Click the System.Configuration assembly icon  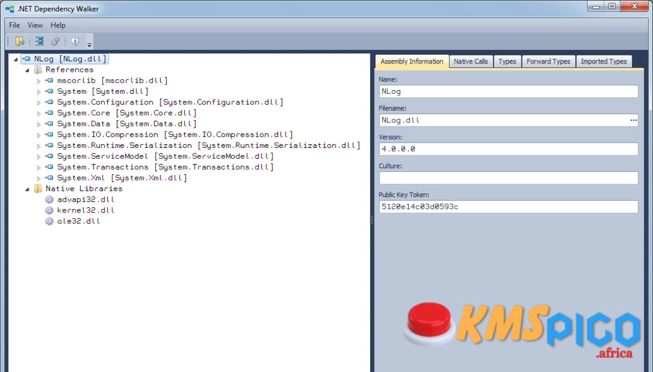tap(49, 102)
